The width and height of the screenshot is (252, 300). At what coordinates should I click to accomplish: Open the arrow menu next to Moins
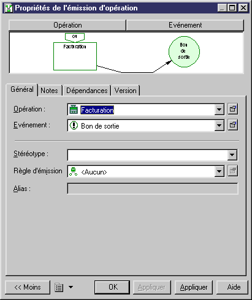[71, 287]
